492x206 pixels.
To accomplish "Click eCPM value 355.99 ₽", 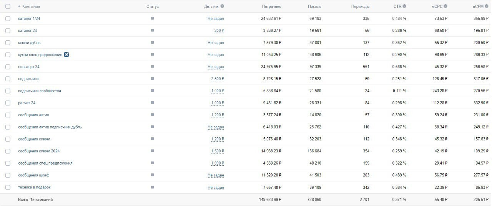I will [x=481, y=18].
